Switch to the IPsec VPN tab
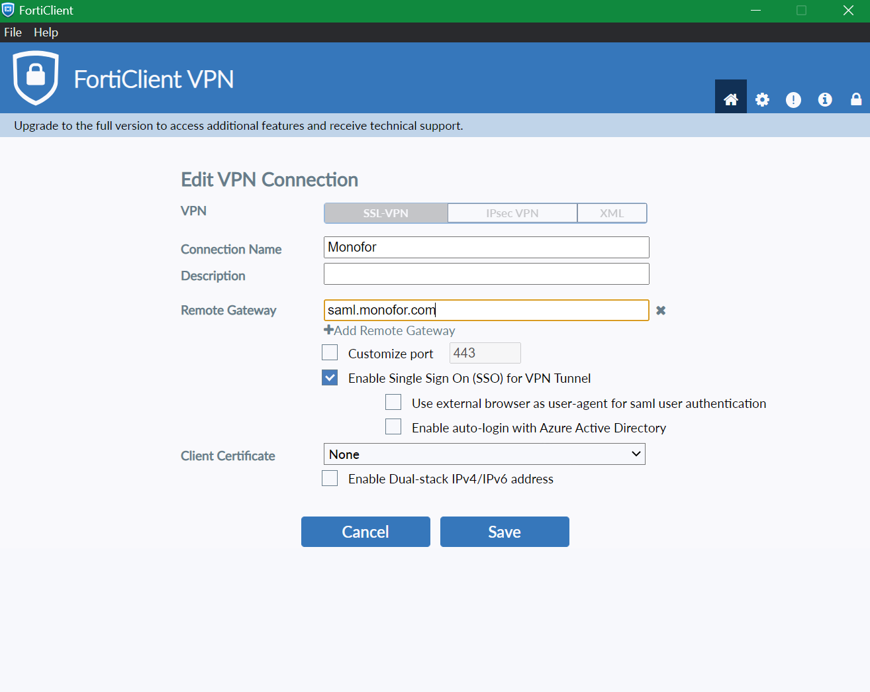Image resolution: width=870 pixels, height=692 pixels. tap(512, 213)
